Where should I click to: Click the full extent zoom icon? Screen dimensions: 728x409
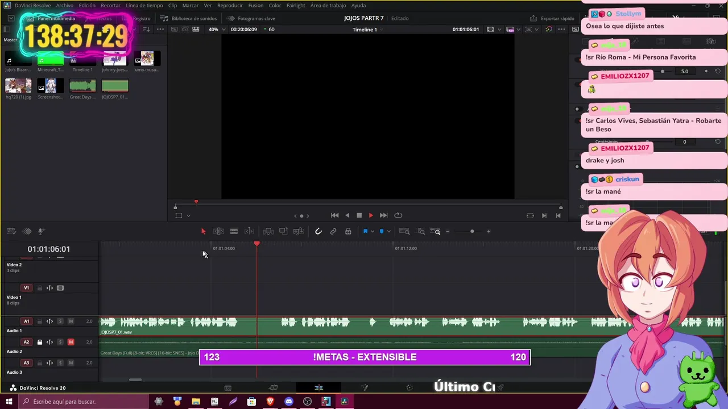pos(404,231)
